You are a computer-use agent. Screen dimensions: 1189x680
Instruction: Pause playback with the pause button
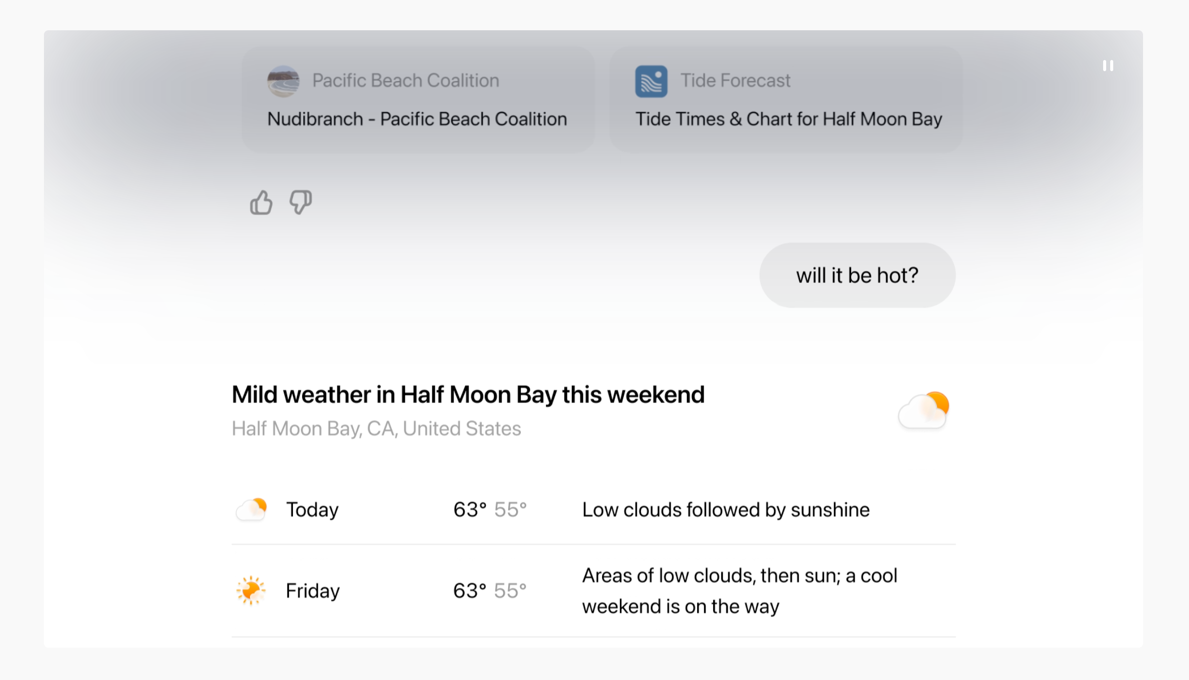[x=1108, y=66]
